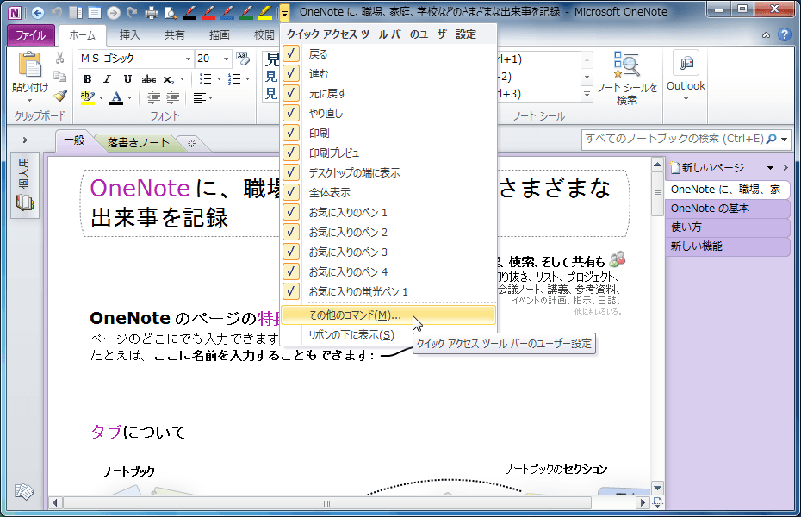Viewport: 801px width, 517px height.
Task: Toggle Strikethrough formatting
Action: (149, 79)
